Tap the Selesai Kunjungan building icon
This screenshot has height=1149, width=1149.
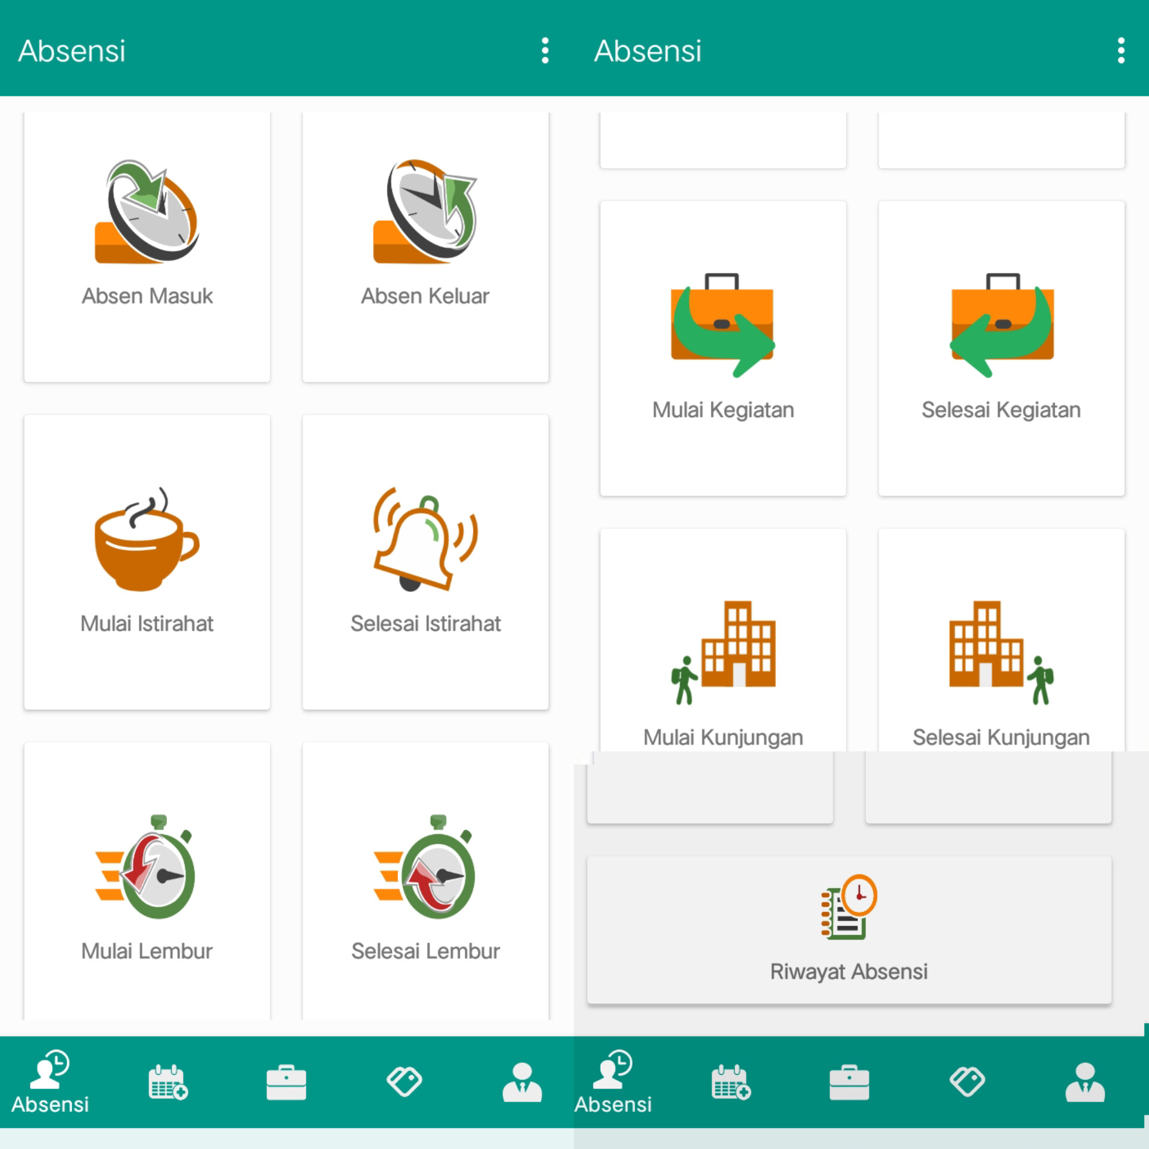(x=1001, y=652)
